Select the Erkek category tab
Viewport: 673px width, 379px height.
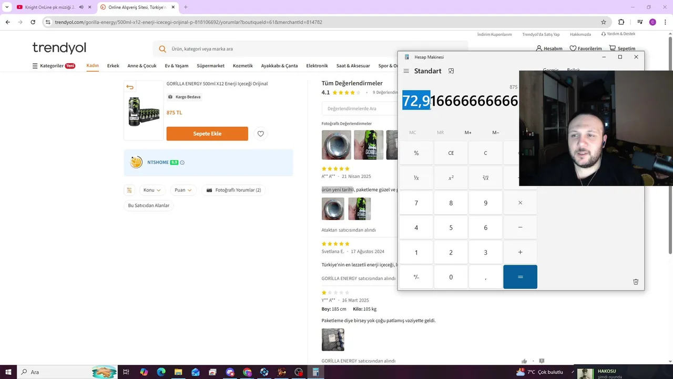coord(113,66)
